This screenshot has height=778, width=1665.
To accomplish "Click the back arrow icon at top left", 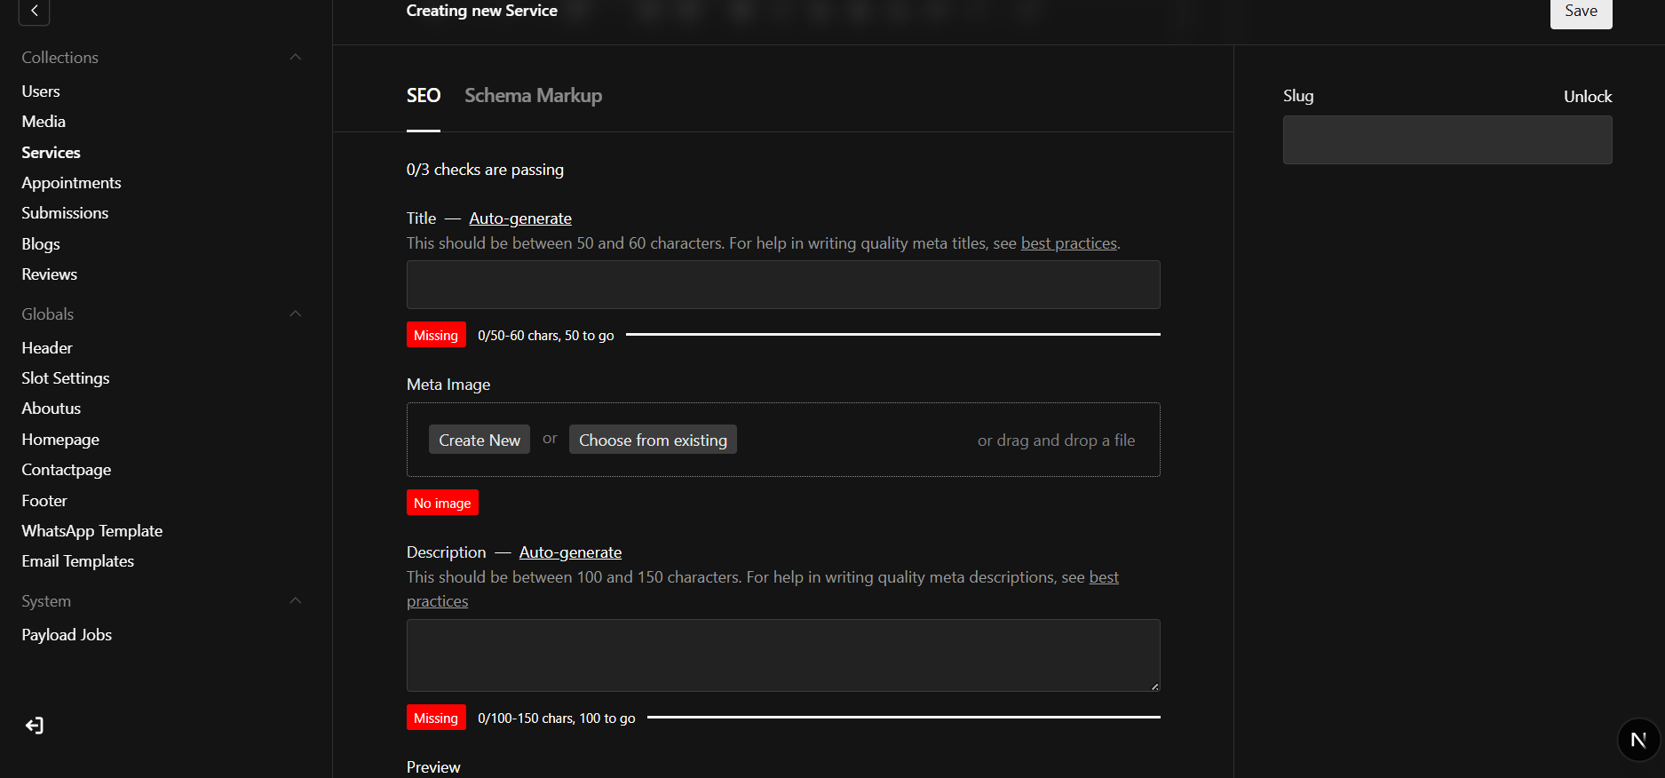I will 34,11.
